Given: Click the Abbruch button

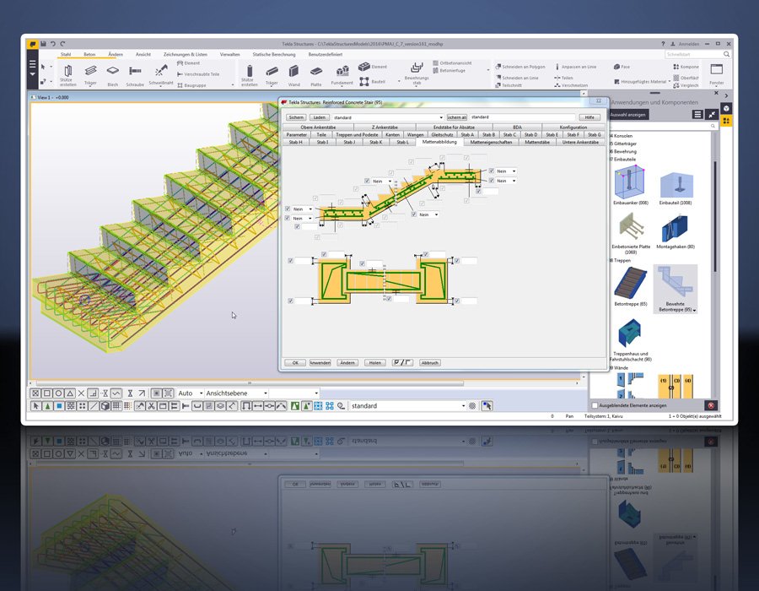Looking at the screenshot, I should (429, 363).
